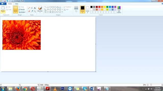Image resolution: width=163 pixels, height=91 pixels.
Task: Pick the green swatch in palette
Action: click(x=107, y=7)
